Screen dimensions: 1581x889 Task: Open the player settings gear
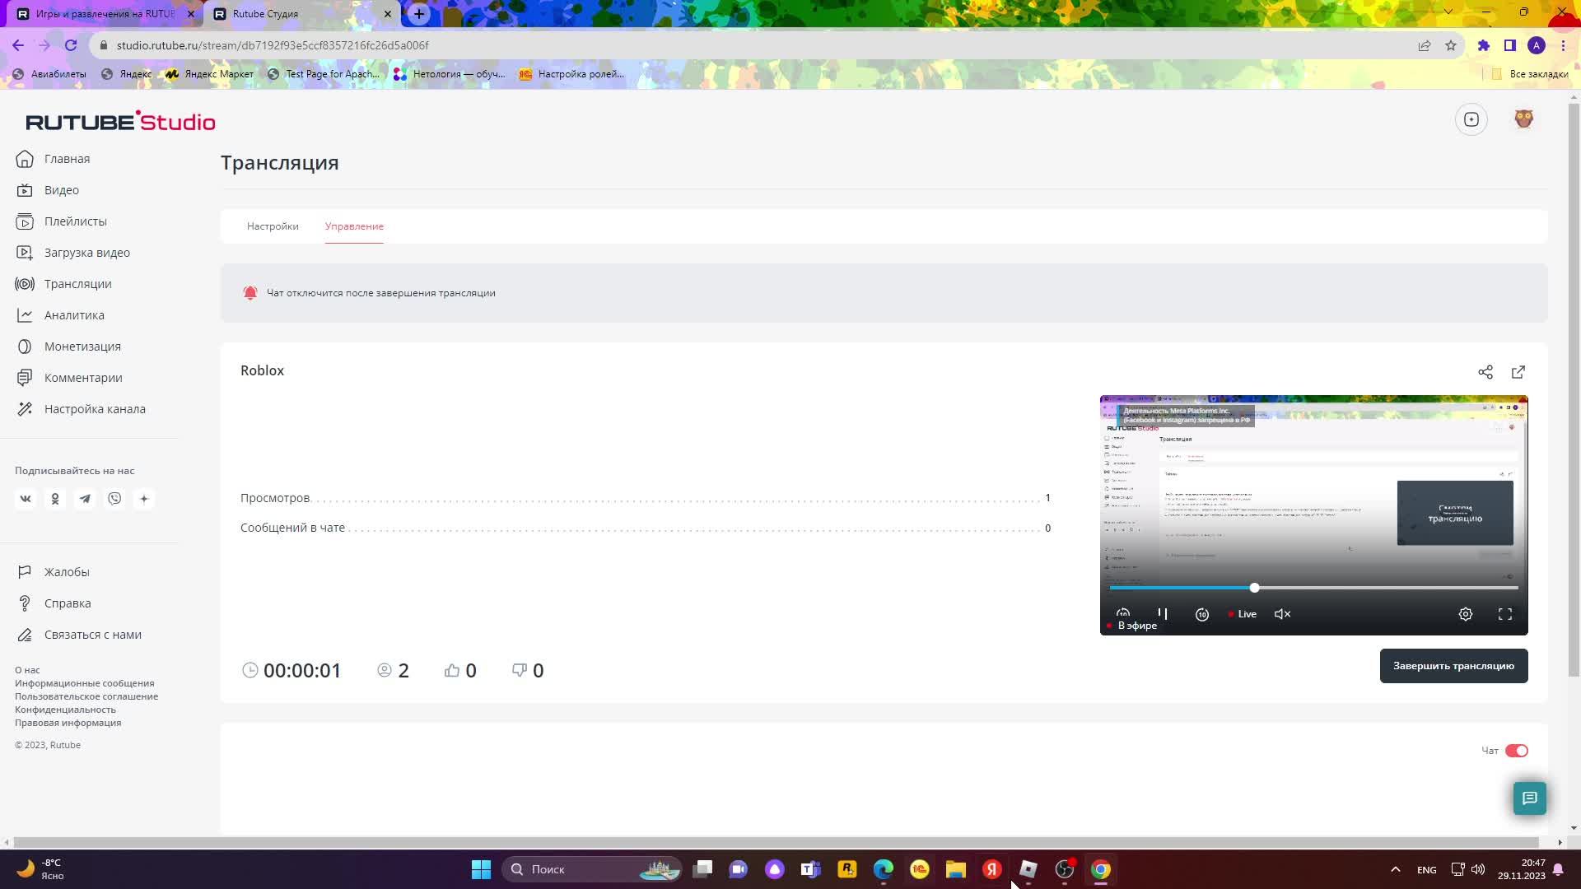click(1465, 614)
